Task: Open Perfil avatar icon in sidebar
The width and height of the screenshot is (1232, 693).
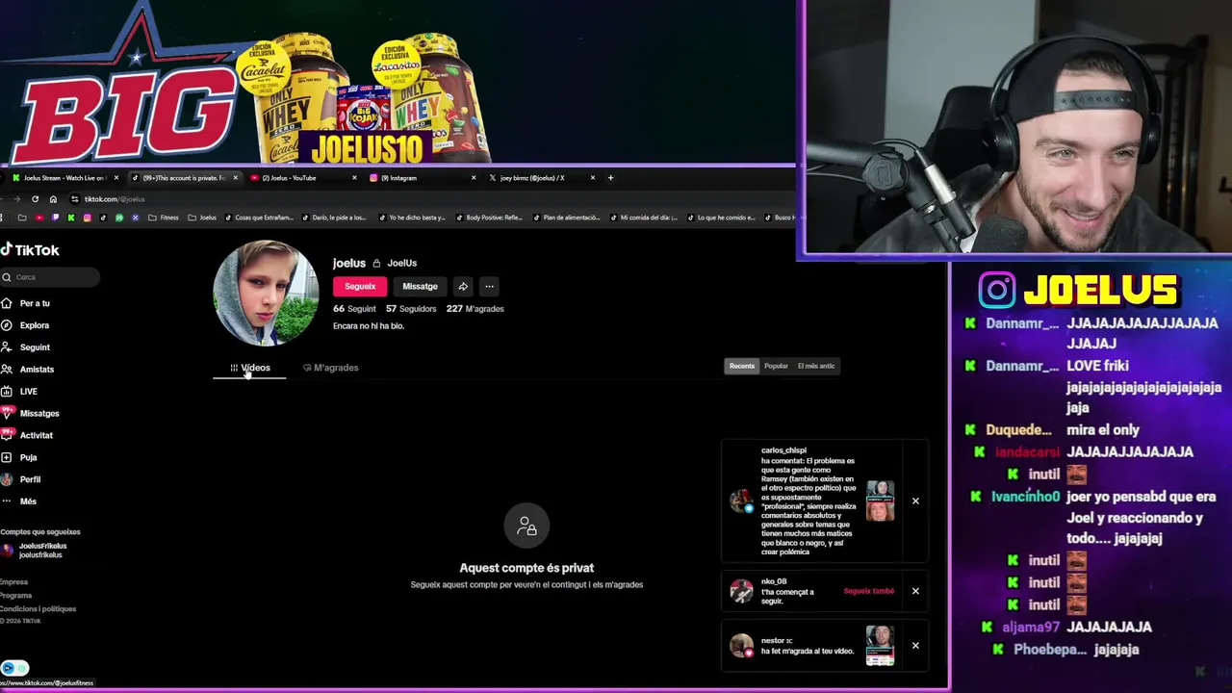Action: 7,479
